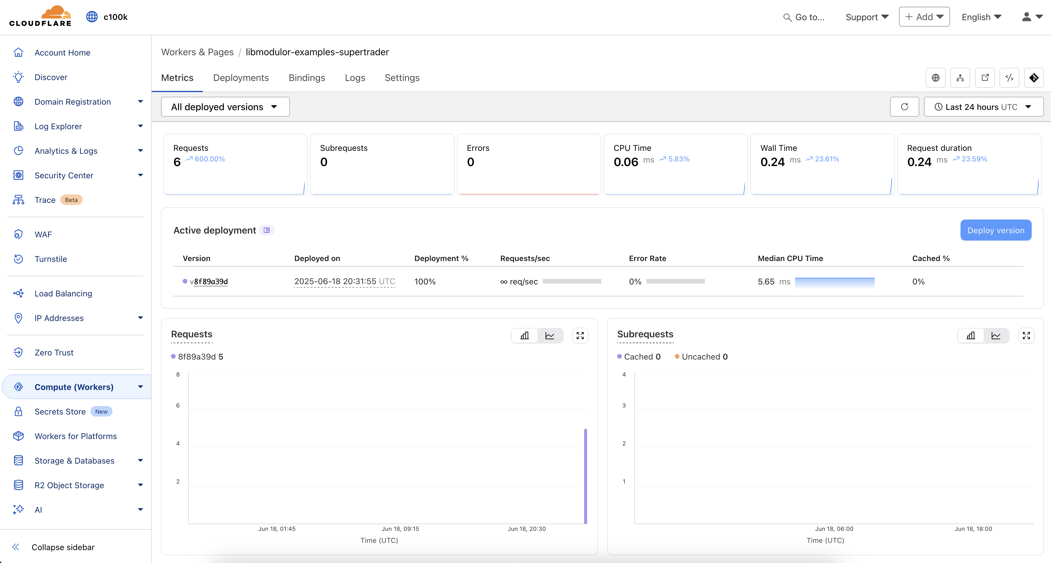Switch Requests chart to bar view
The height and width of the screenshot is (563, 1051).
click(x=525, y=335)
